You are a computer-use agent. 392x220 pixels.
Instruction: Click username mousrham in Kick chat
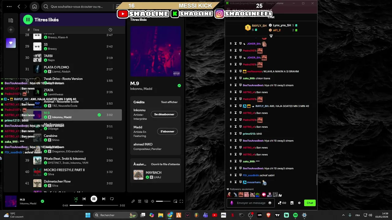pyautogui.click(x=254, y=182)
